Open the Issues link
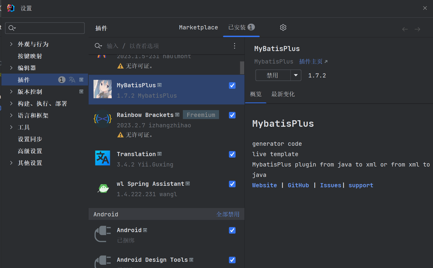Image resolution: width=433 pixels, height=268 pixels. pos(330,185)
